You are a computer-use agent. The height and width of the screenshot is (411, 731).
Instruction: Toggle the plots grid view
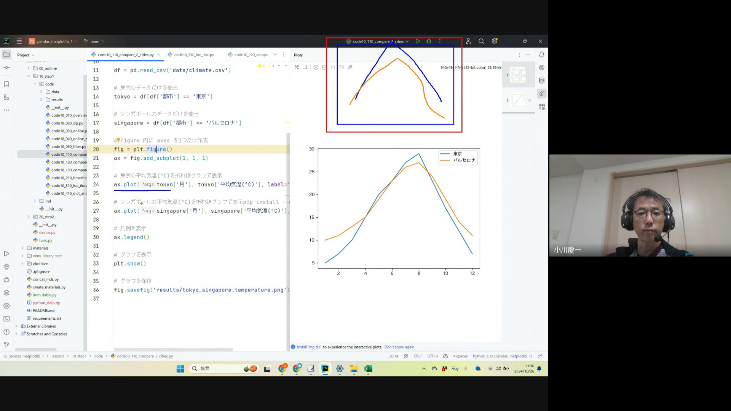(305, 67)
